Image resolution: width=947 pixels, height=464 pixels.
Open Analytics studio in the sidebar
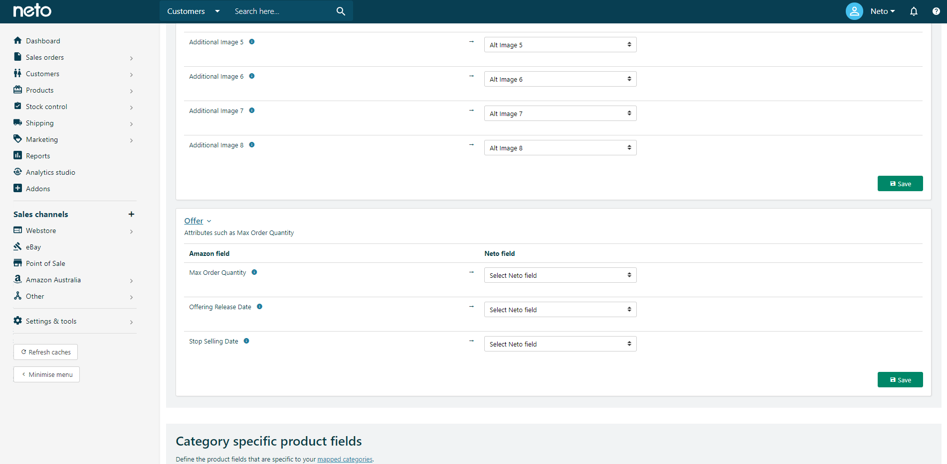click(x=50, y=172)
